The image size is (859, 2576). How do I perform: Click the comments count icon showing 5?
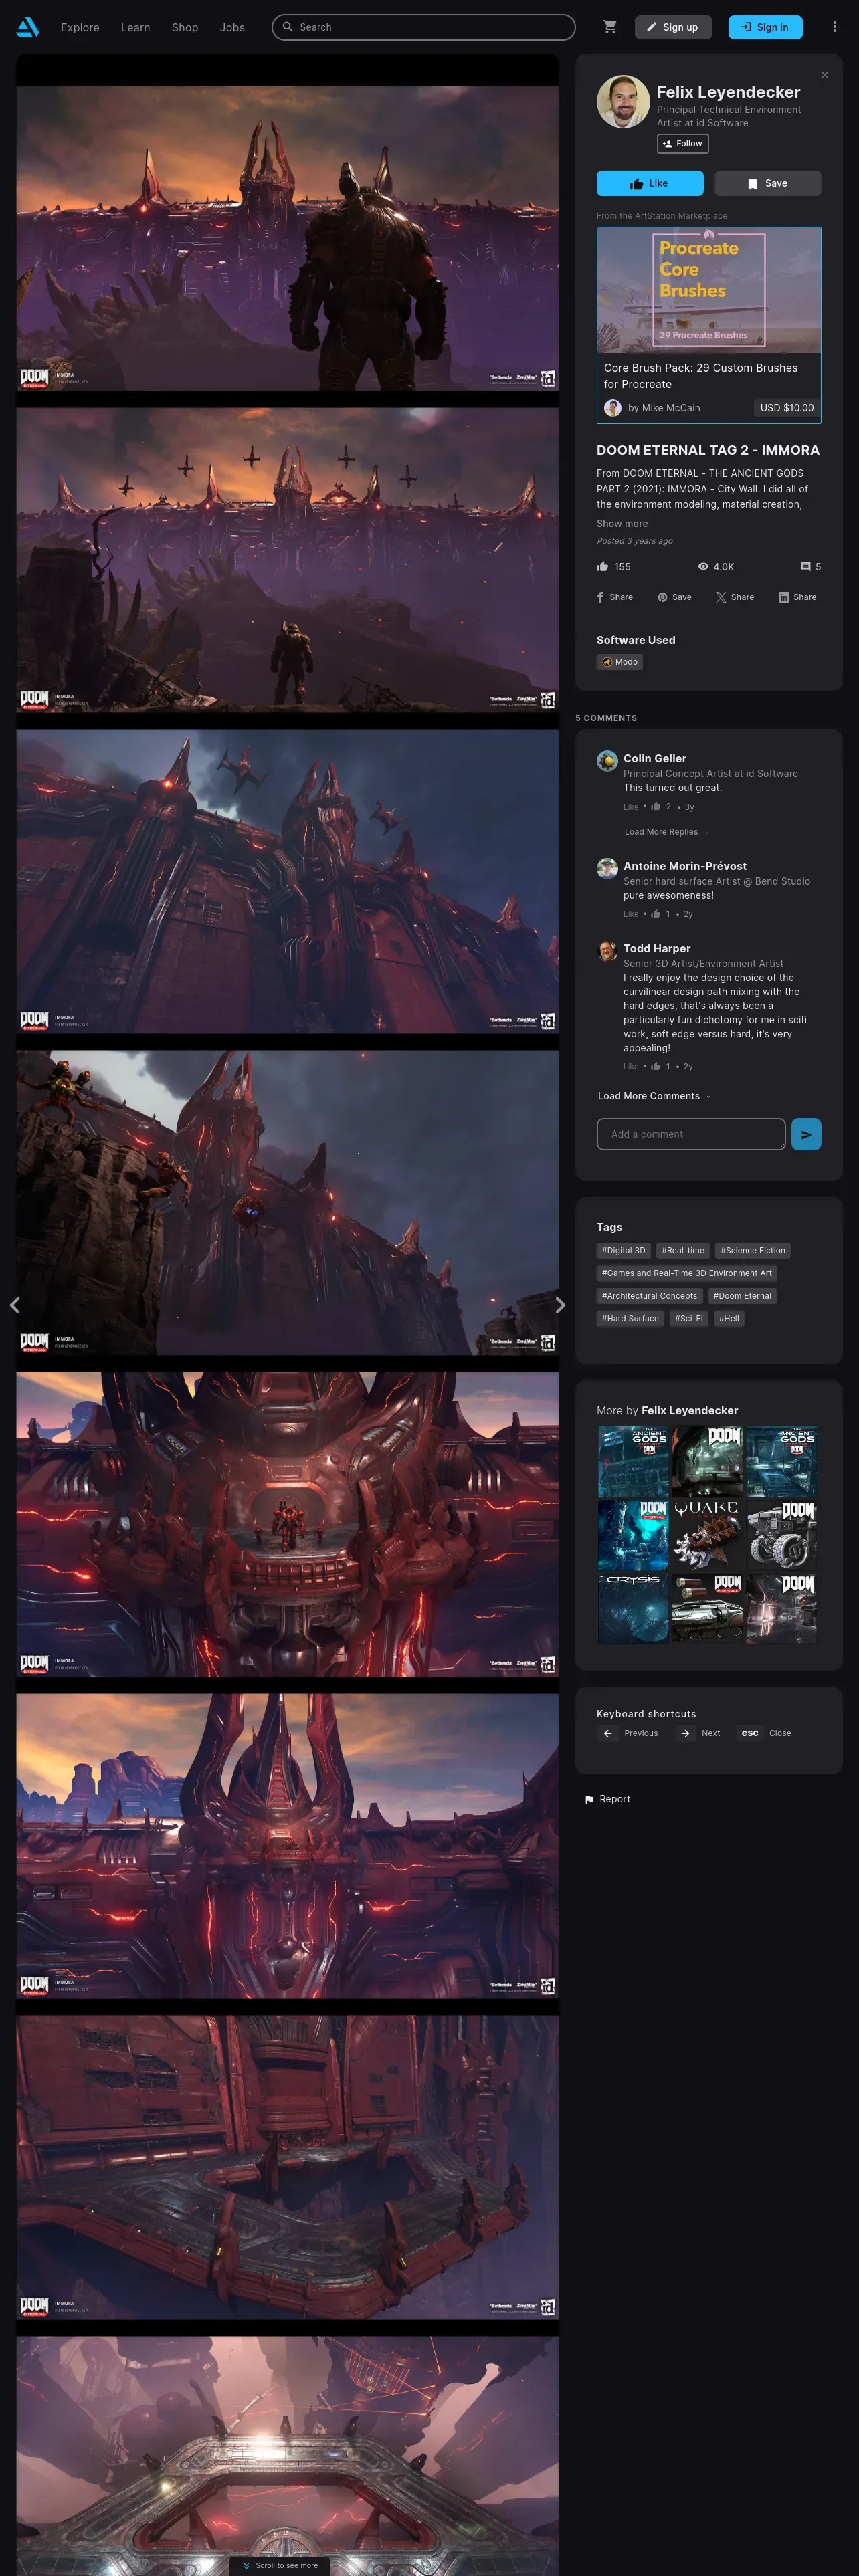click(811, 567)
